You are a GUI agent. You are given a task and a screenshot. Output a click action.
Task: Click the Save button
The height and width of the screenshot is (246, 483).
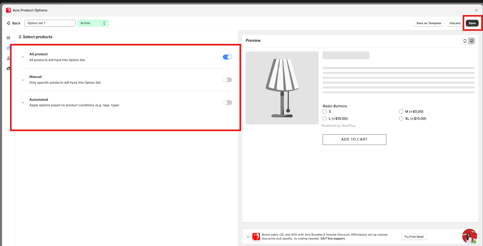tap(472, 23)
